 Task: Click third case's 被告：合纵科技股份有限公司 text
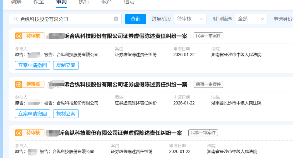67,152
